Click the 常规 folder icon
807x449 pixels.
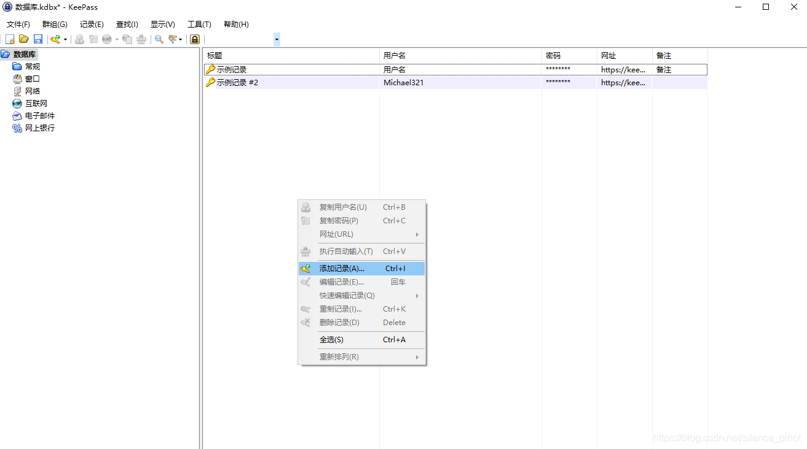tap(17, 66)
